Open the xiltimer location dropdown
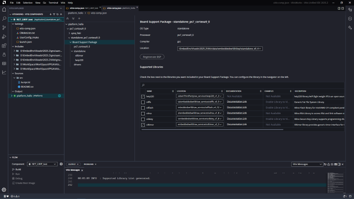The width and height of the screenshot is (354, 199). (200, 124)
